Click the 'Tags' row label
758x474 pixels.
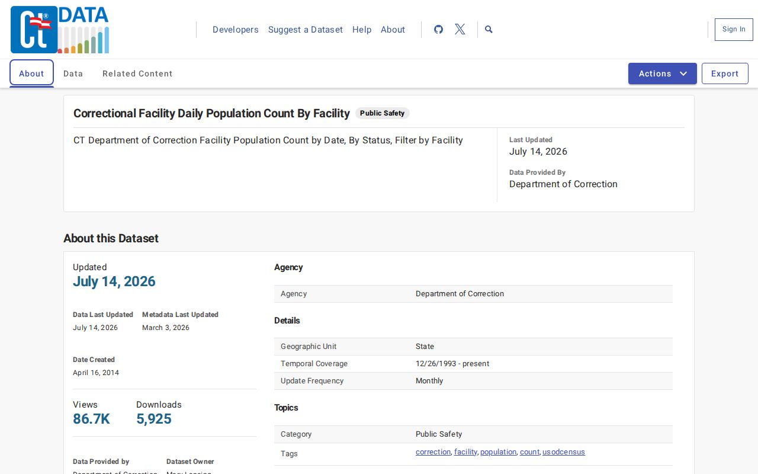click(x=289, y=454)
